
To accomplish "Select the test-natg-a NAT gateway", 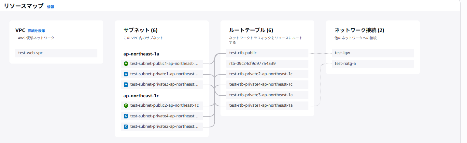I will click(373, 64).
